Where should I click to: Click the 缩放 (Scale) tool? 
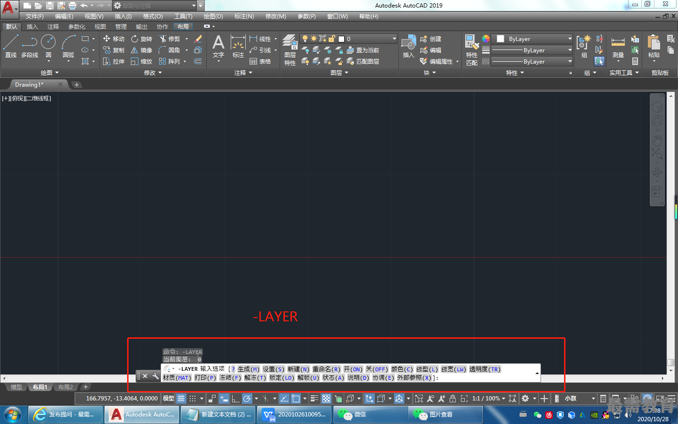pyautogui.click(x=142, y=61)
